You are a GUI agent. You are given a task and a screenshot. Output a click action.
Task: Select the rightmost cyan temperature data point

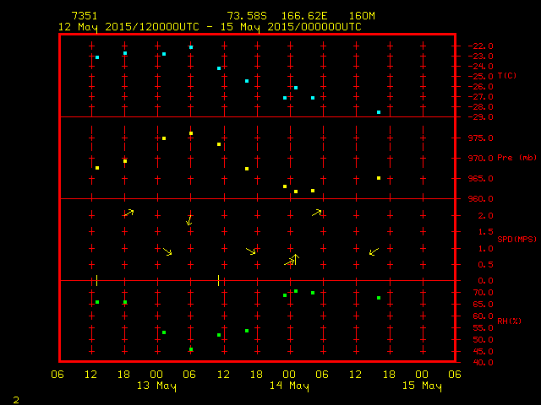click(379, 112)
